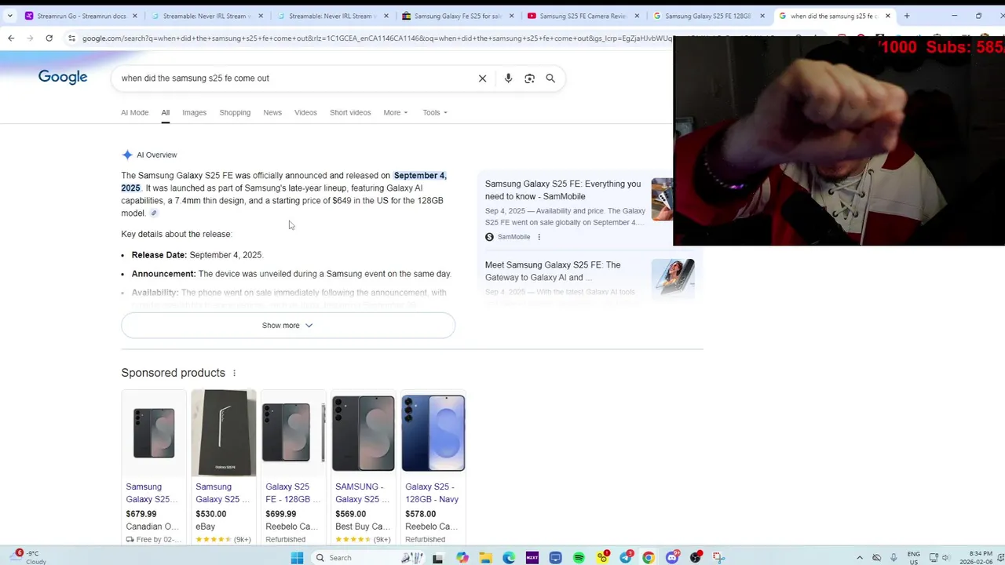This screenshot has height=565, width=1005.
Task: Switch to Samsung Galaxy S25 FE 128GB tab
Action: [x=708, y=16]
